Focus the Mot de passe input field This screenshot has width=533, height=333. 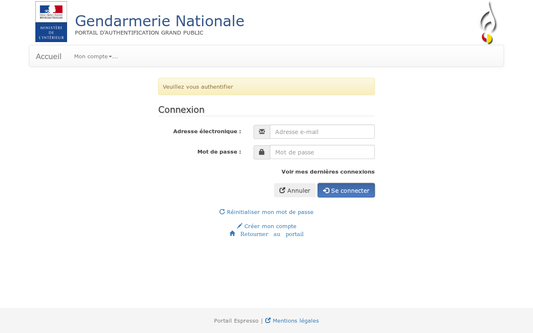point(322,152)
